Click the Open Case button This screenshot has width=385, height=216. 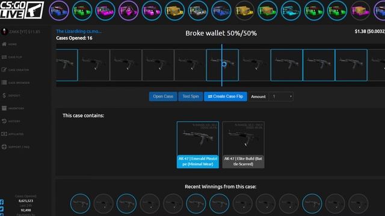point(163,97)
